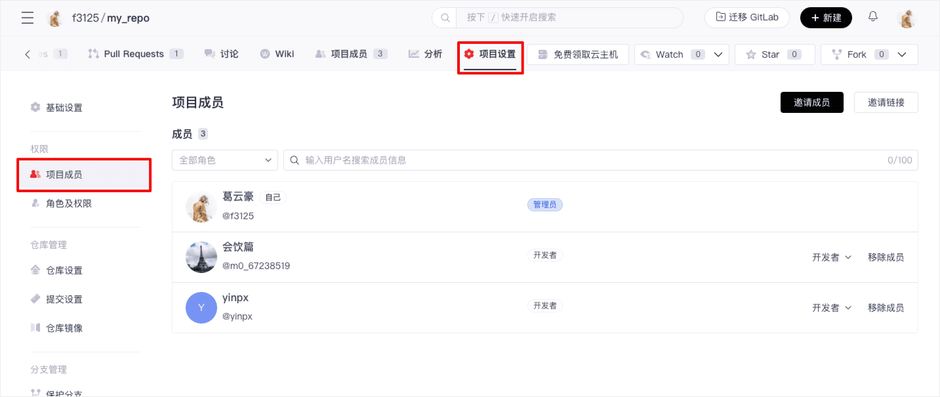Click the f3125 repo owner avatar
This screenshot has width=940, height=397.
(x=55, y=18)
